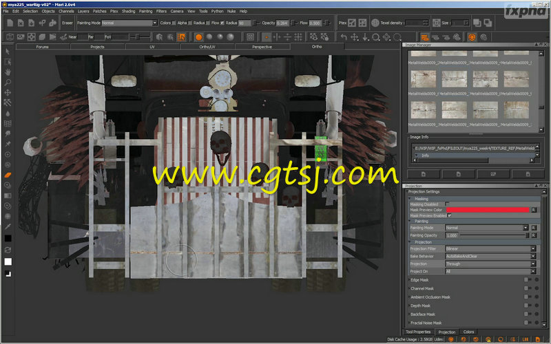This screenshot has width=551, height=344.
Task: Toggle the Colors checkbox in brush toolbar
Action: coord(174,23)
